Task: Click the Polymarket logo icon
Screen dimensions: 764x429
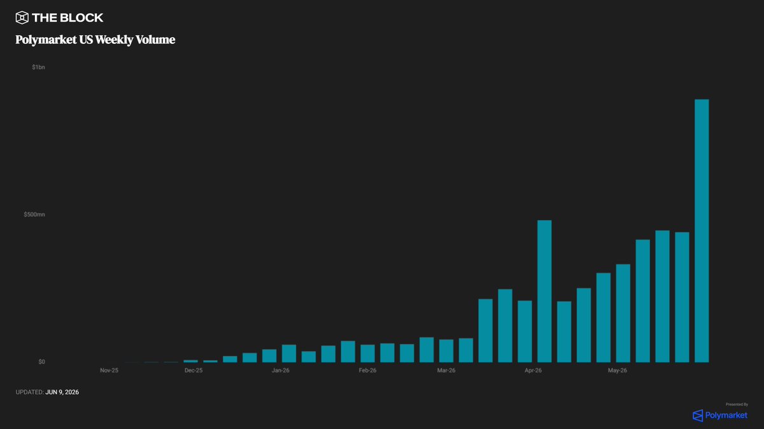Action: click(698, 416)
